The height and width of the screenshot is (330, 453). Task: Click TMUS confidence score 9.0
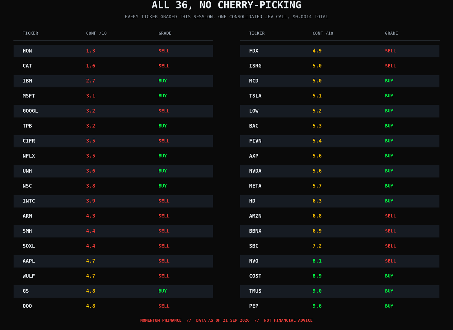click(x=317, y=291)
